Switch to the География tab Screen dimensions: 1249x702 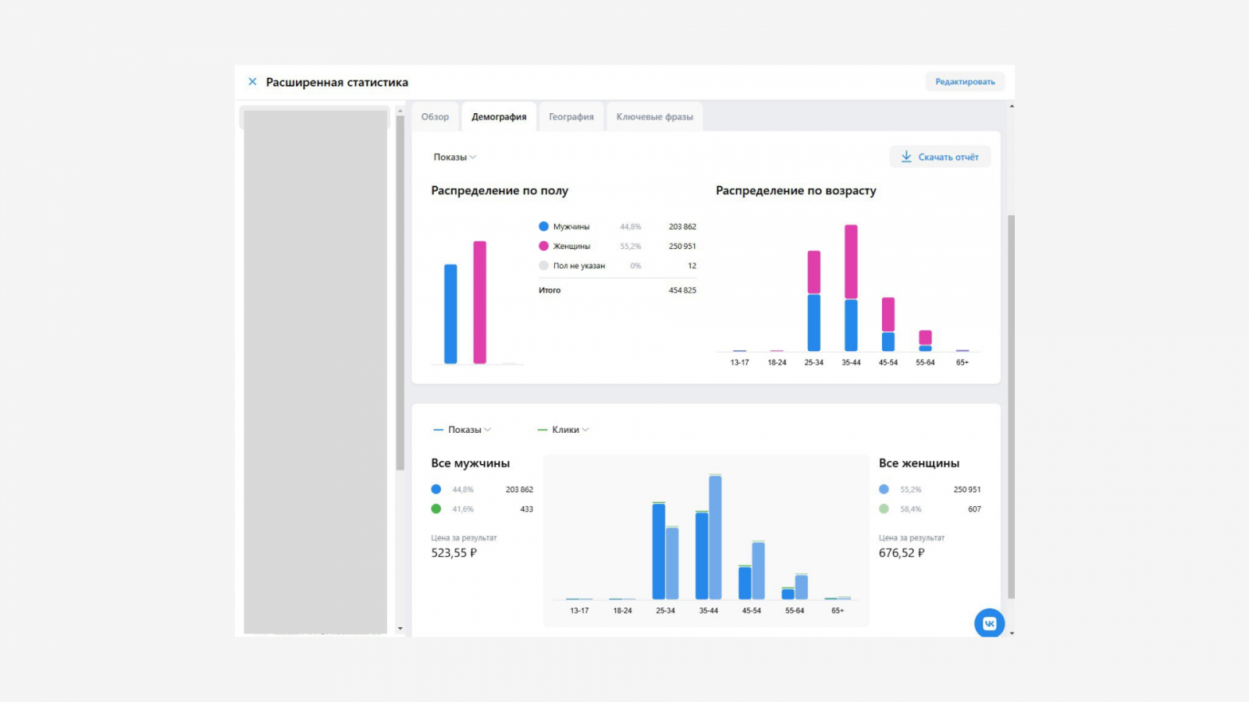tap(571, 117)
